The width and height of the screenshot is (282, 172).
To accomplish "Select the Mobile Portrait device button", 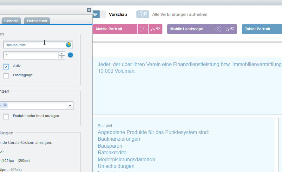I will pos(115,29).
